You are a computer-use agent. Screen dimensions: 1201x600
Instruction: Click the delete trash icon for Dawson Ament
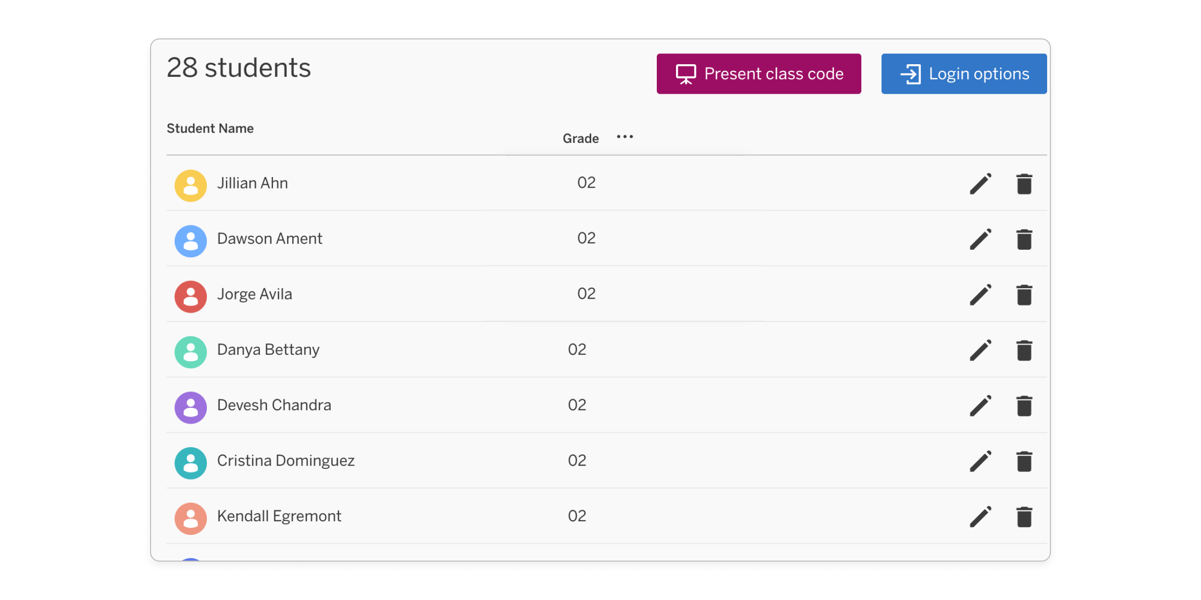point(1025,239)
